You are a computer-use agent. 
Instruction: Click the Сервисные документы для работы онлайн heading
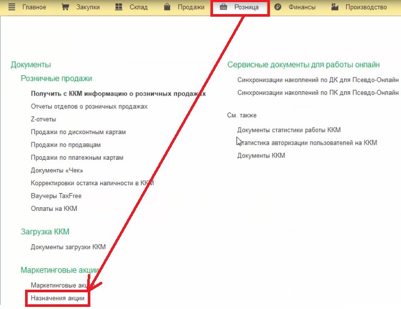coord(303,65)
